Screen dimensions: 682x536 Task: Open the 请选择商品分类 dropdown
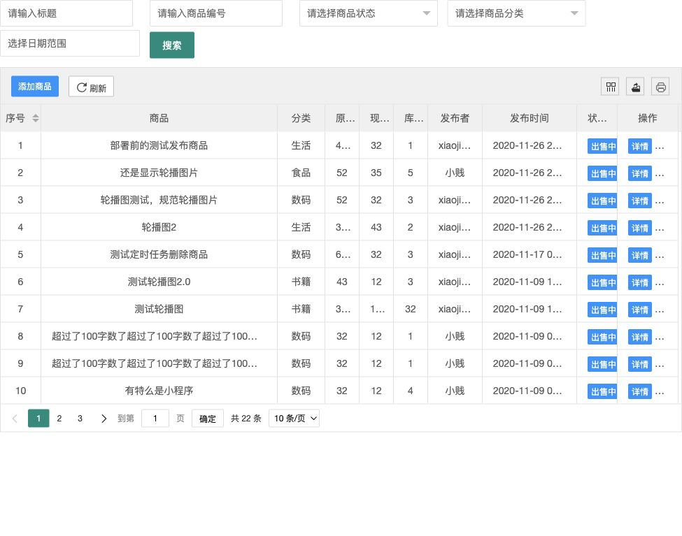[x=516, y=13]
